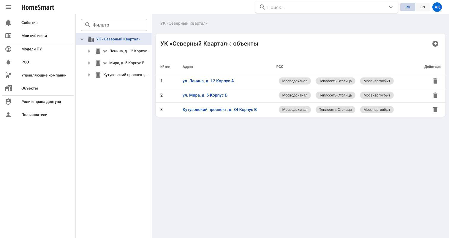Expand the ул. Мира, д. 5 Корпус Б tree node

click(89, 63)
